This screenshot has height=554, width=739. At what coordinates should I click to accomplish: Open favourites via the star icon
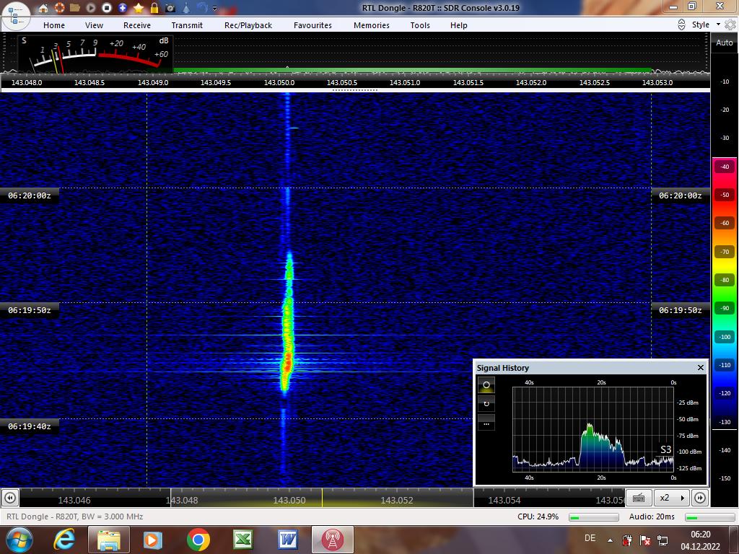138,8
